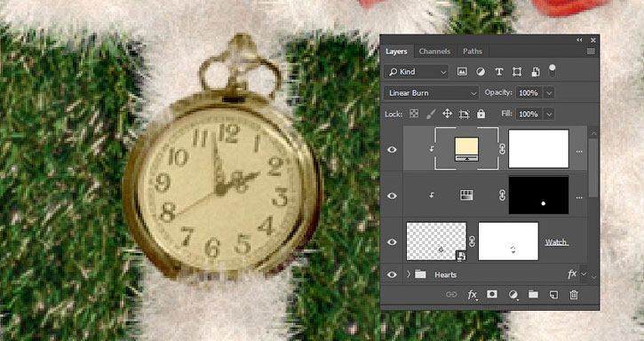Filter by shape layer icon

[517, 72]
